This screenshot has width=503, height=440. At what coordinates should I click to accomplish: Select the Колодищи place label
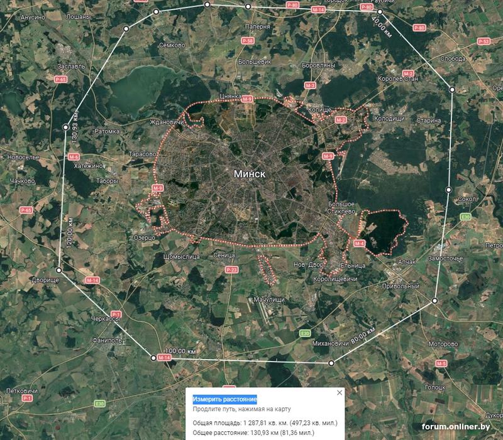point(389,119)
